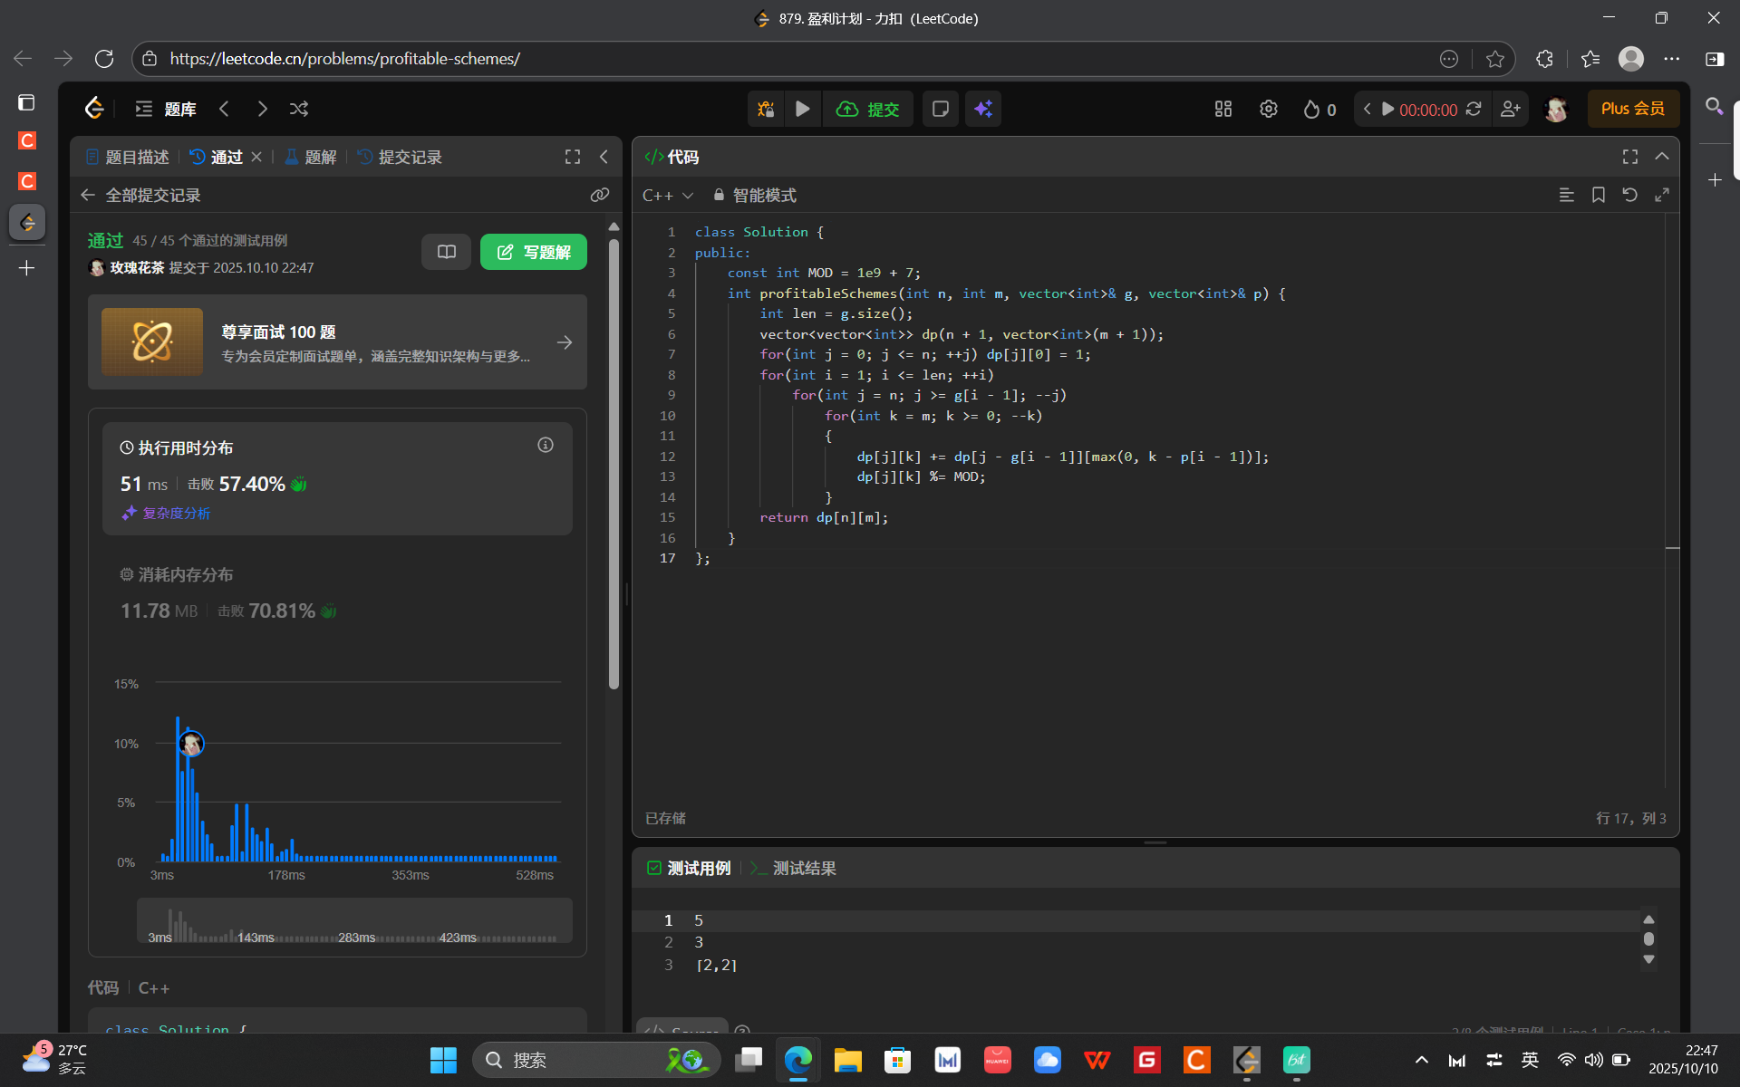Copy submission link icon

click(599, 195)
